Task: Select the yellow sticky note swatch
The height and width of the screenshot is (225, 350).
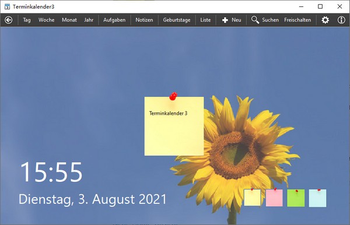Action: 252,198
